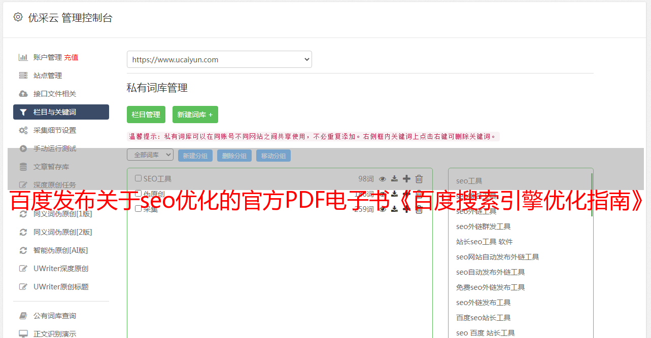The height and width of the screenshot is (338, 651).
Task: Add keywords to SEO工具 with plus icon
Action: pos(406,178)
